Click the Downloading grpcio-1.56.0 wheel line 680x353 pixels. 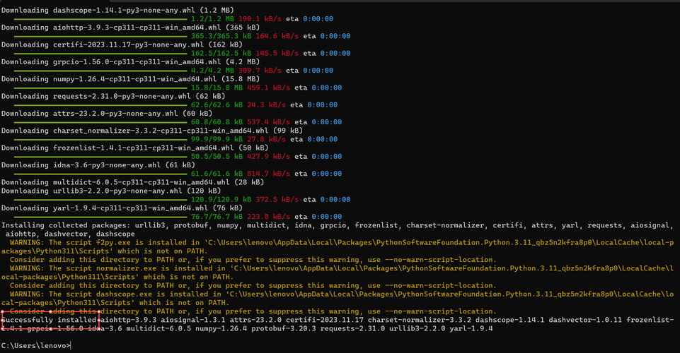tap(130, 62)
